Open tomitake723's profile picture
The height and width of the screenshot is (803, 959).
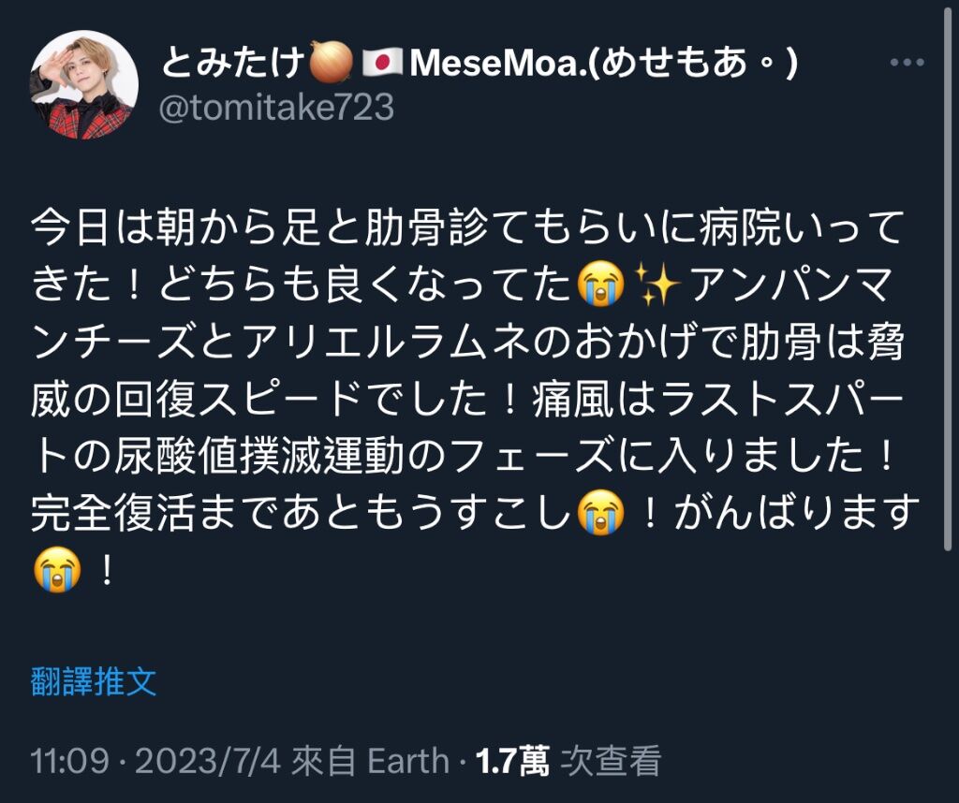(x=83, y=85)
